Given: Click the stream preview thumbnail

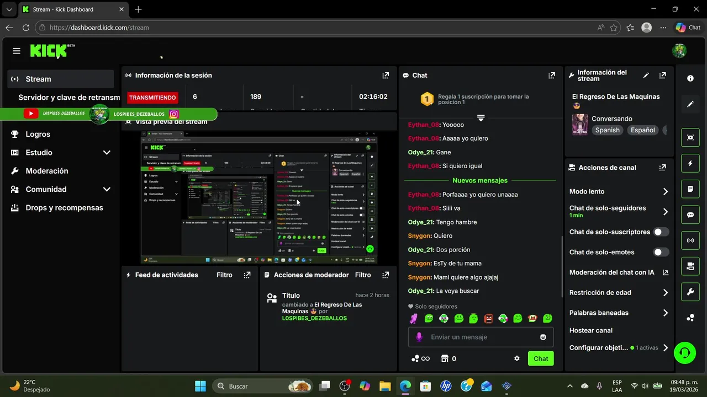Looking at the screenshot, I should tap(259, 197).
